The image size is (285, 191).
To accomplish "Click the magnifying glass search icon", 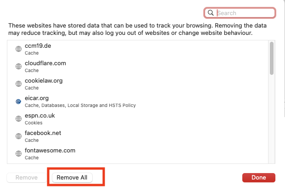I will [211, 13].
